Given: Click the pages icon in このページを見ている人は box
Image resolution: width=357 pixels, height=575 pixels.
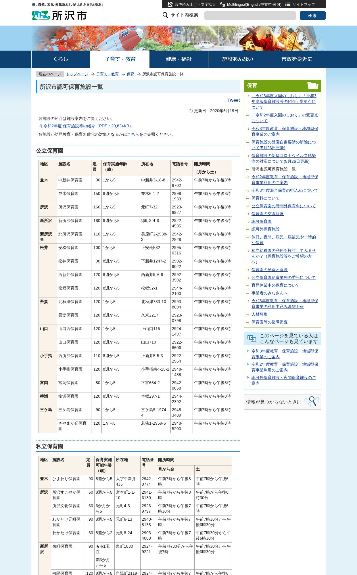Looking at the screenshot, I should 252,338.
